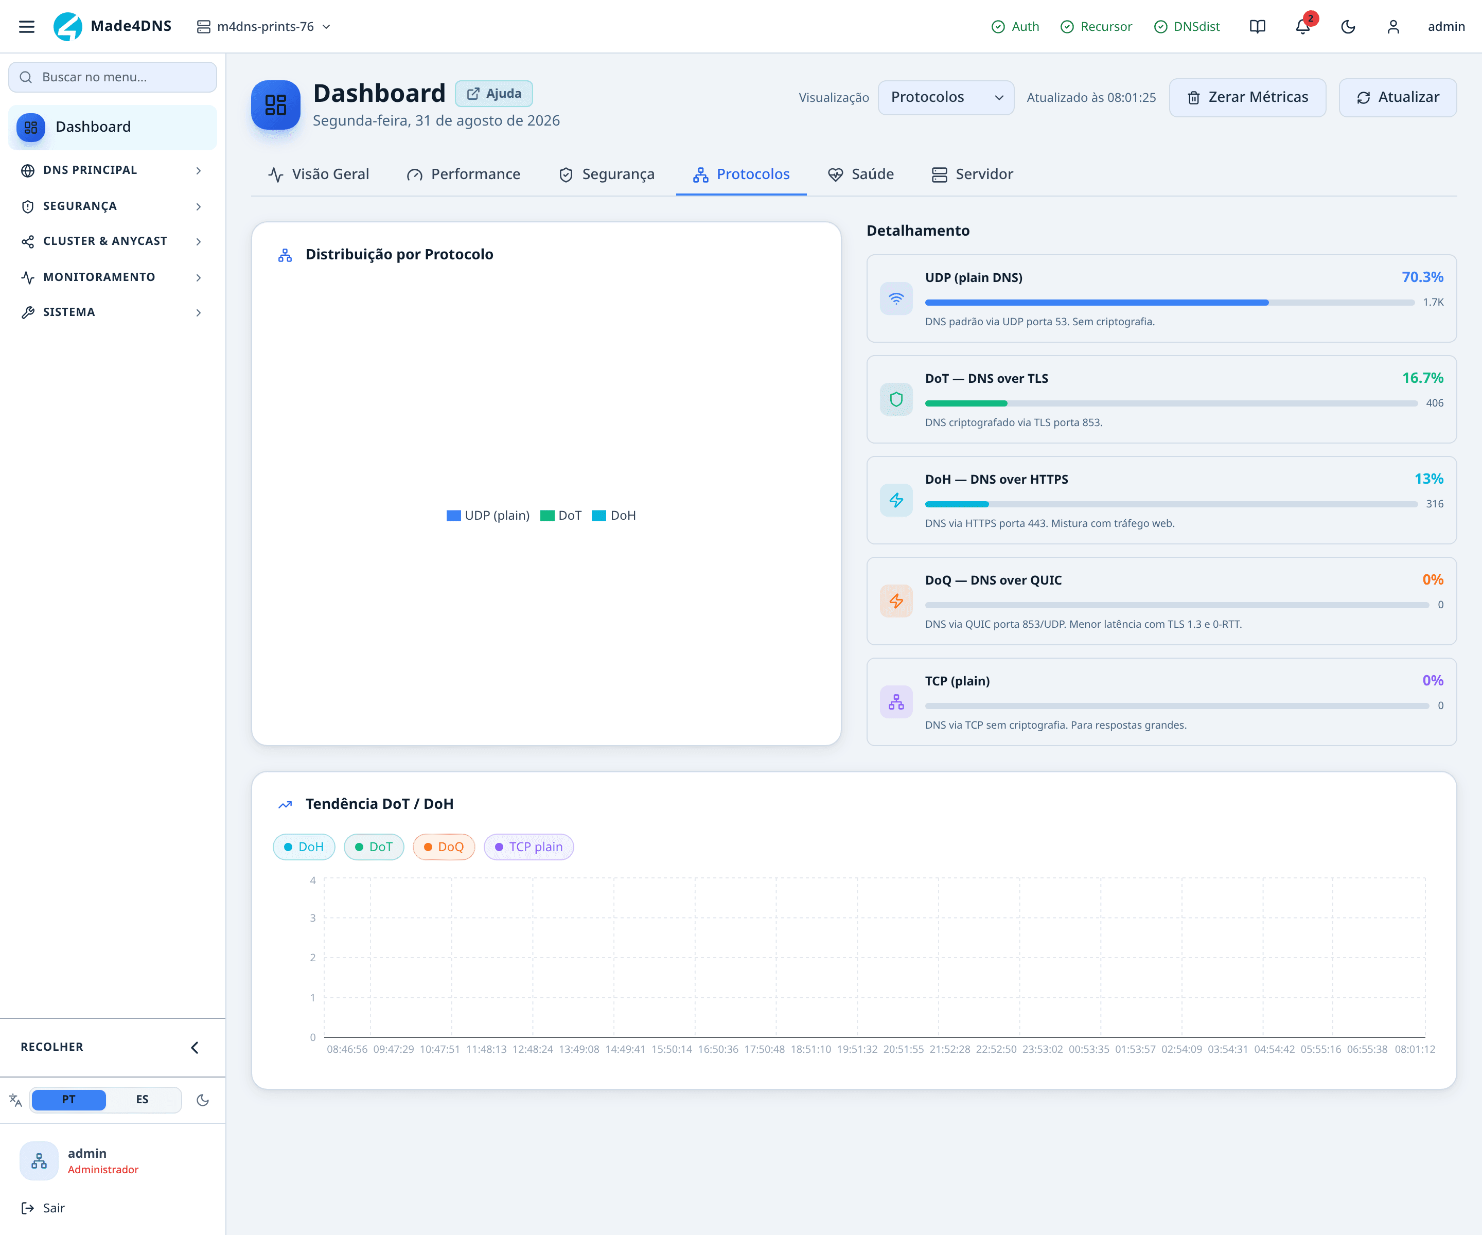Click the Sistema wrench icon
The image size is (1482, 1235).
click(x=27, y=313)
